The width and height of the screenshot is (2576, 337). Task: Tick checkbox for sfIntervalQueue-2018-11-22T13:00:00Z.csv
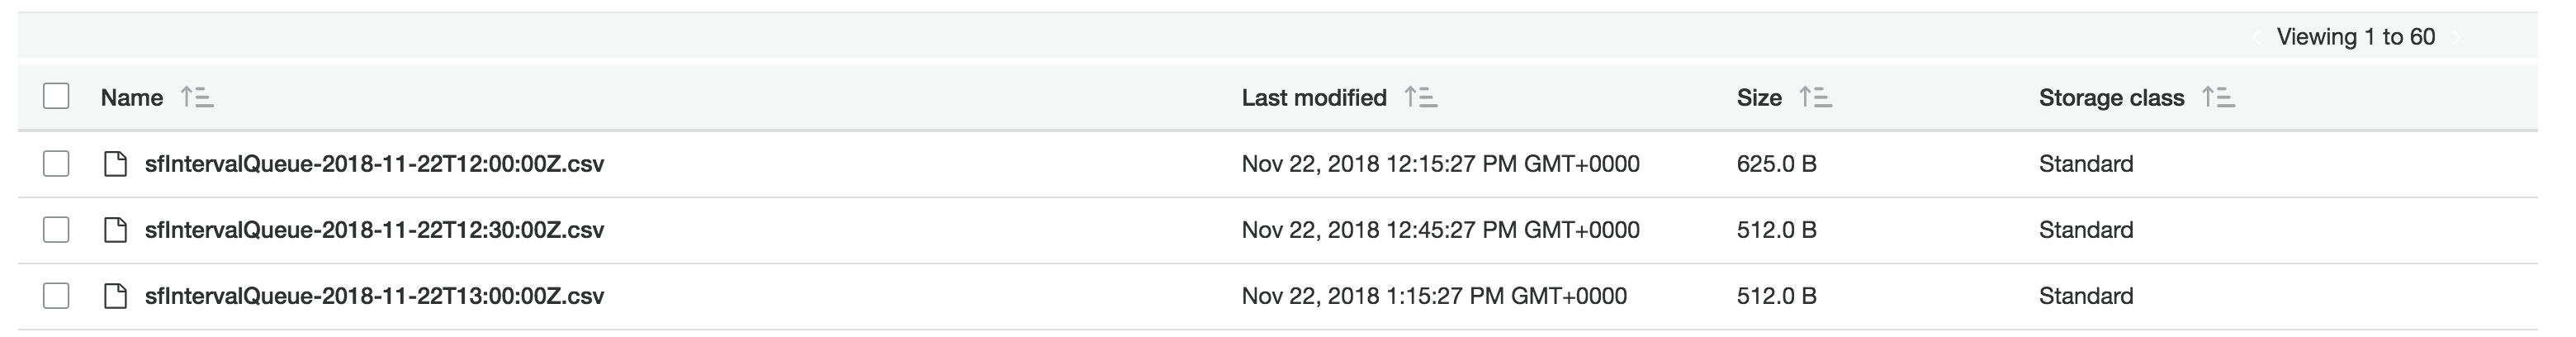[56, 295]
